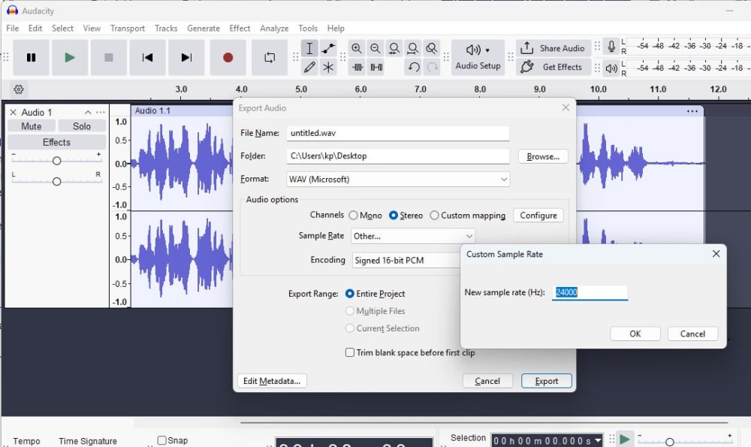The image size is (751, 447).
Task: Click the New sample rate field
Action: (590, 292)
